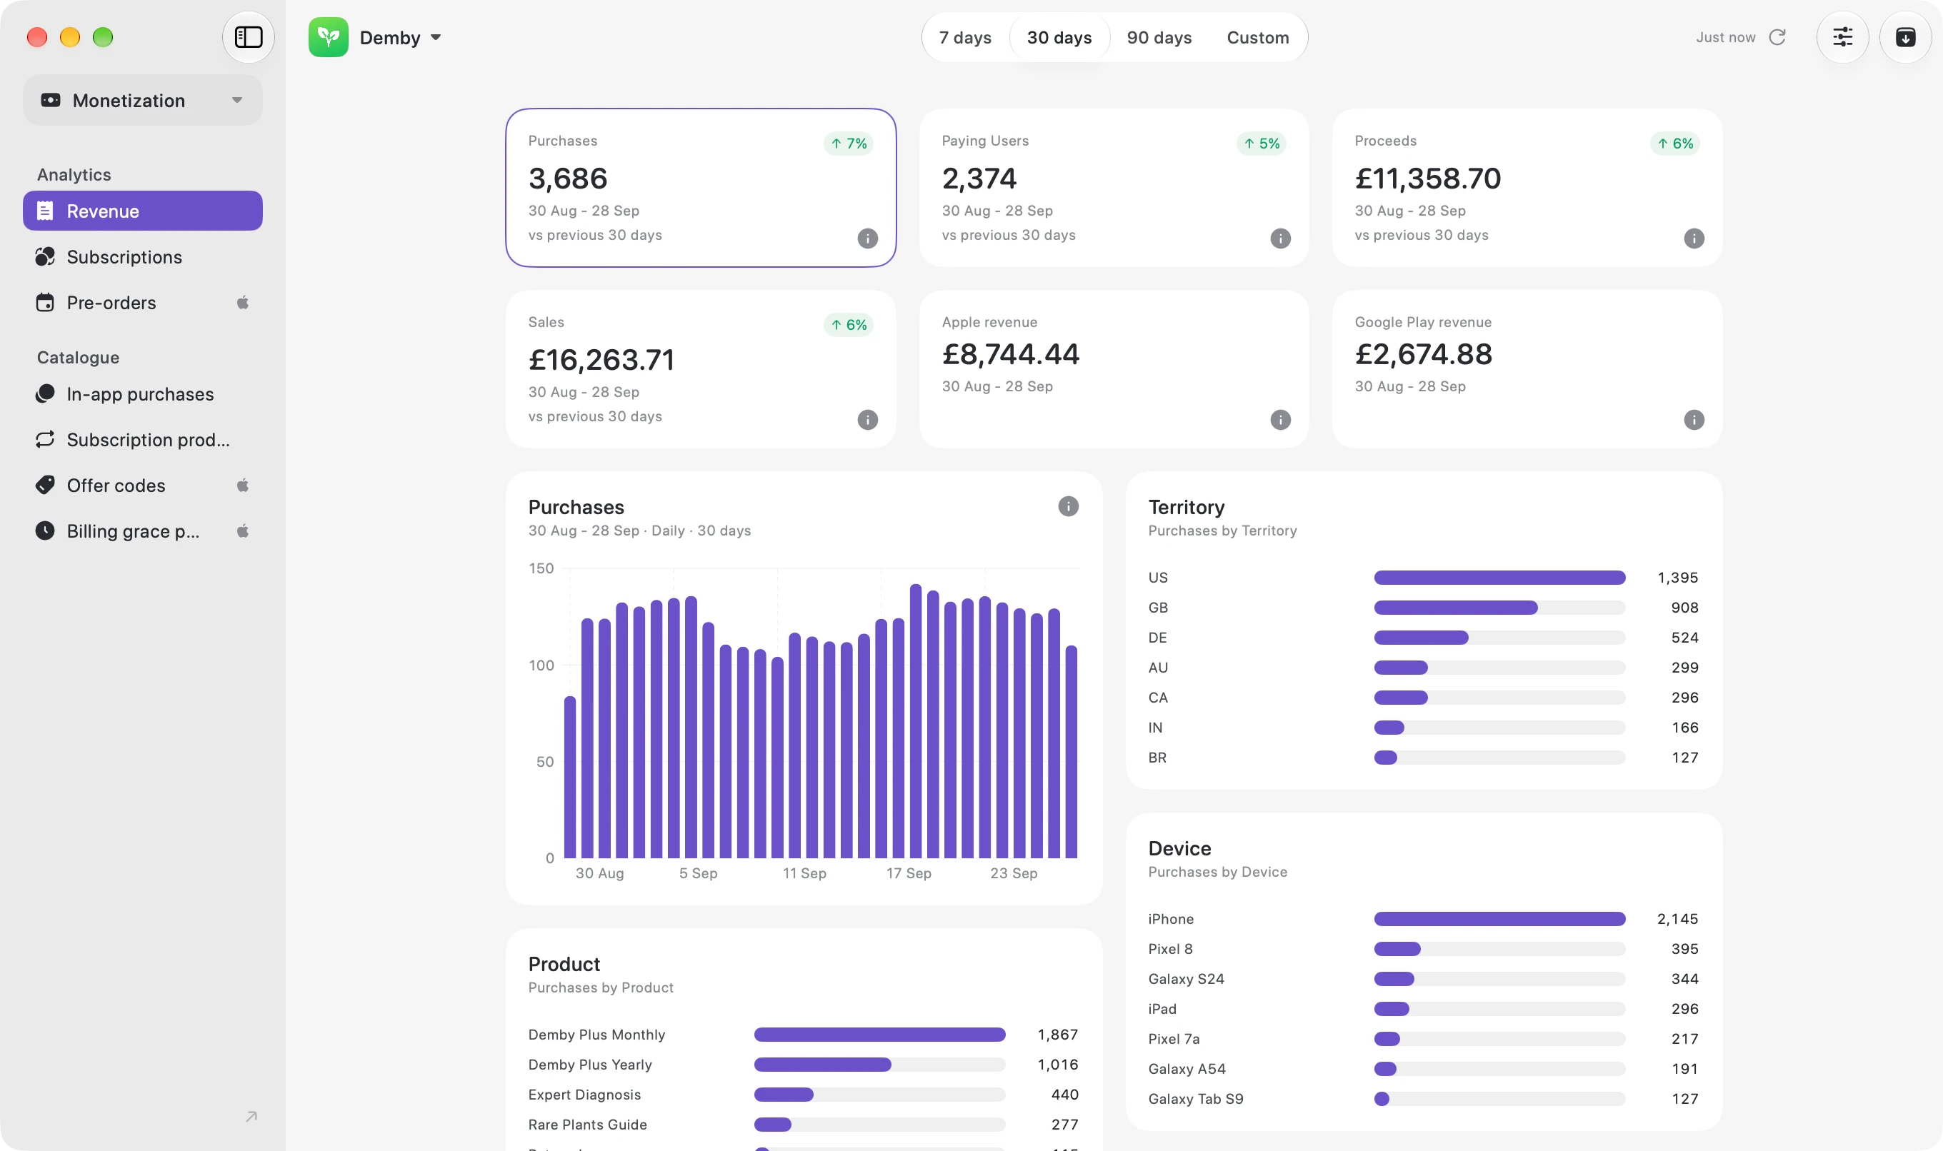Select the Google Play revenue card
This screenshot has height=1151, width=1943.
[x=1527, y=369]
